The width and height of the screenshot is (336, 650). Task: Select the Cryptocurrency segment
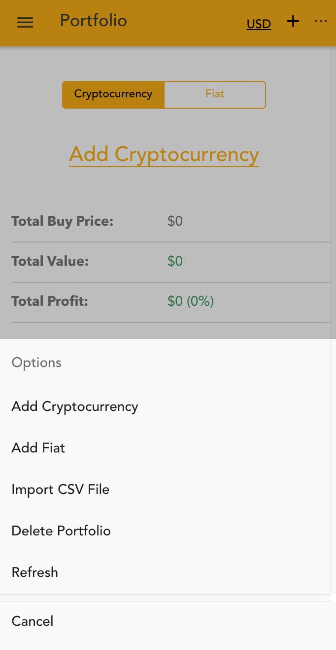coord(113,94)
